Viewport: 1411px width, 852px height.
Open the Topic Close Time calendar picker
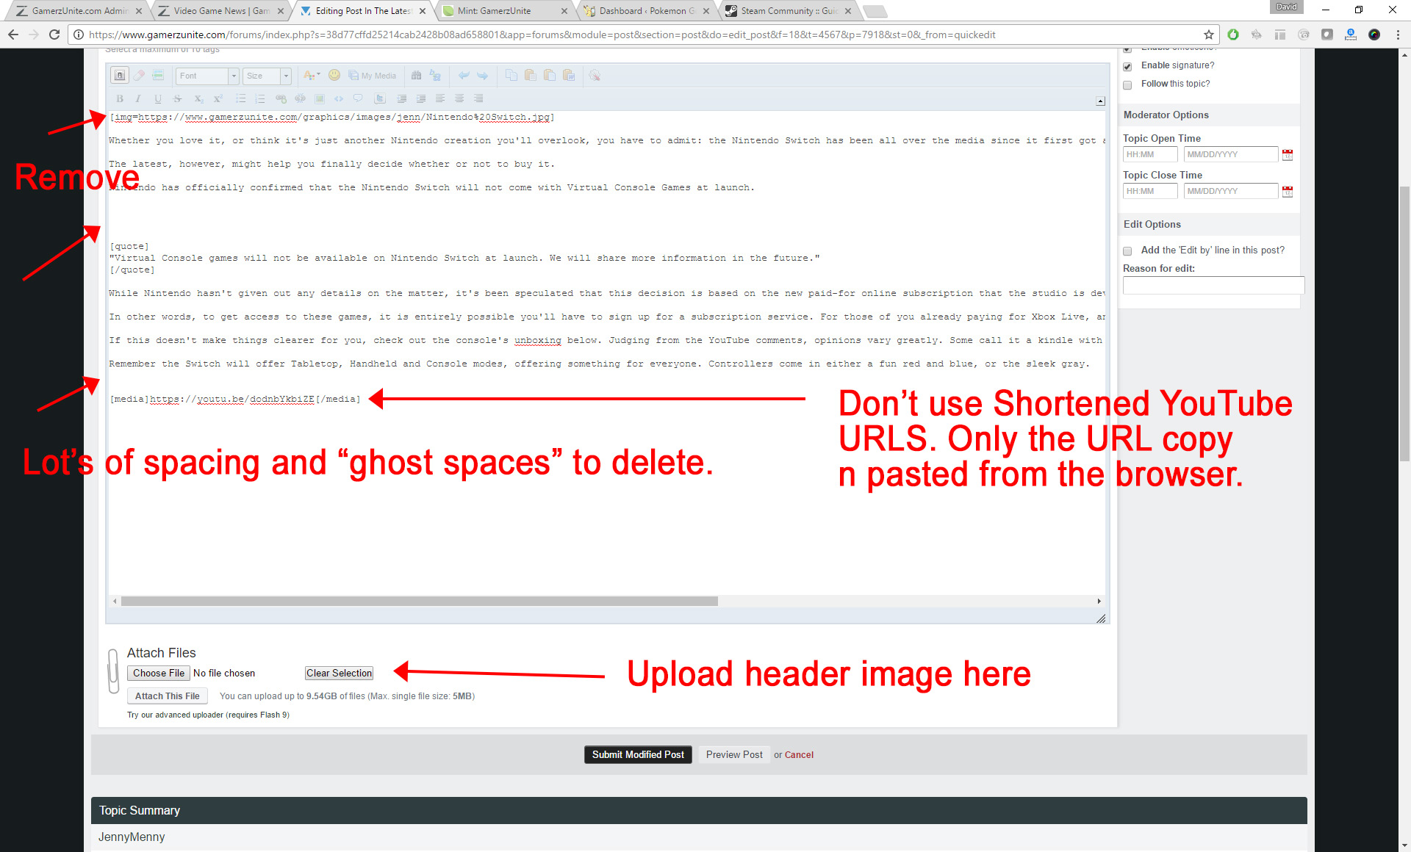(1288, 191)
